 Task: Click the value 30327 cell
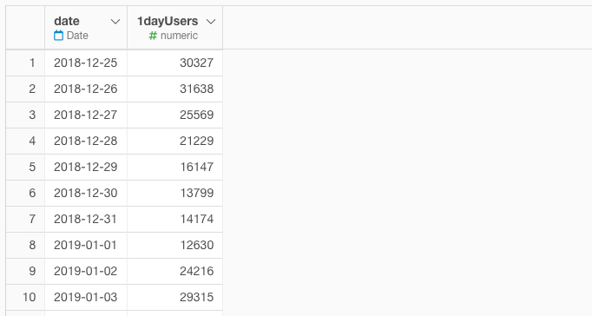coord(175,63)
